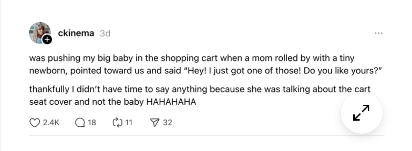Click the divider line below the post
The width and height of the screenshot is (412, 151).
coord(206,135)
